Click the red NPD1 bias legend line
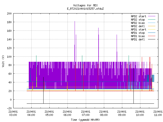Viewport: 163px width, 122px height. (x=152, y=36)
